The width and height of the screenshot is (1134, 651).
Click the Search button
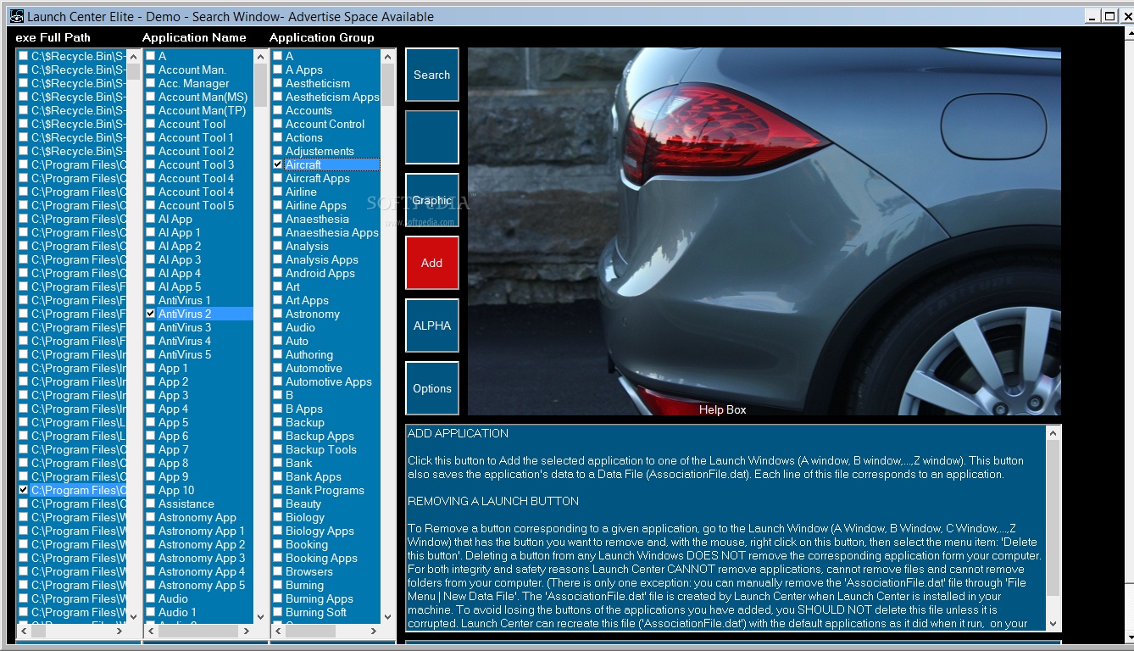432,75
